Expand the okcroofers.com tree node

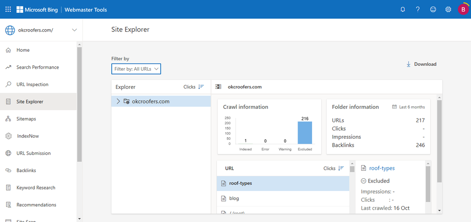point(118,102)
